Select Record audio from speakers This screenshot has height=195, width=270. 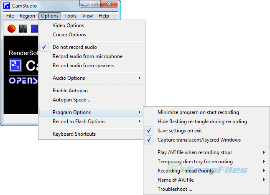[92, 66]
